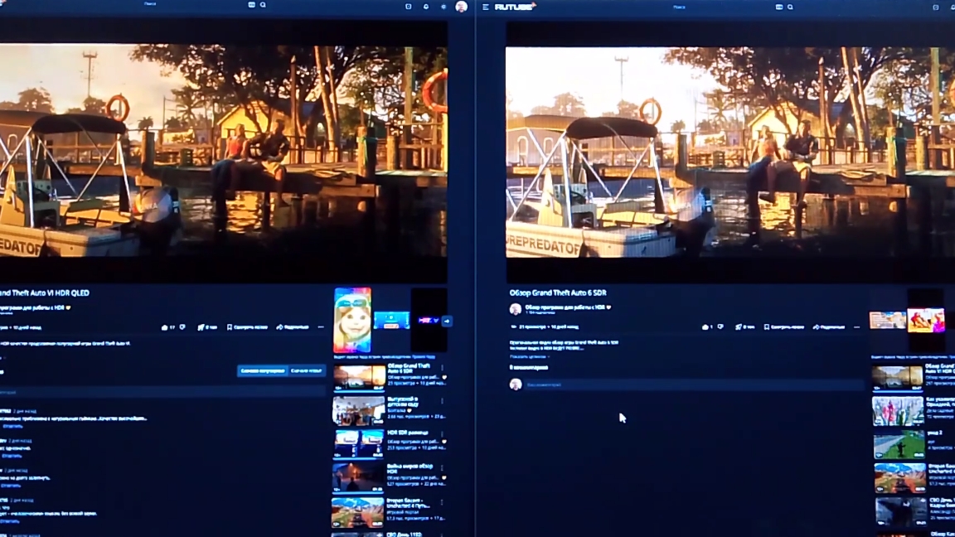Click the magnifier icon in the HDR QLED window header
This screenshot has width=955, height=537.
pyautogui.click(x=263, y=5)
